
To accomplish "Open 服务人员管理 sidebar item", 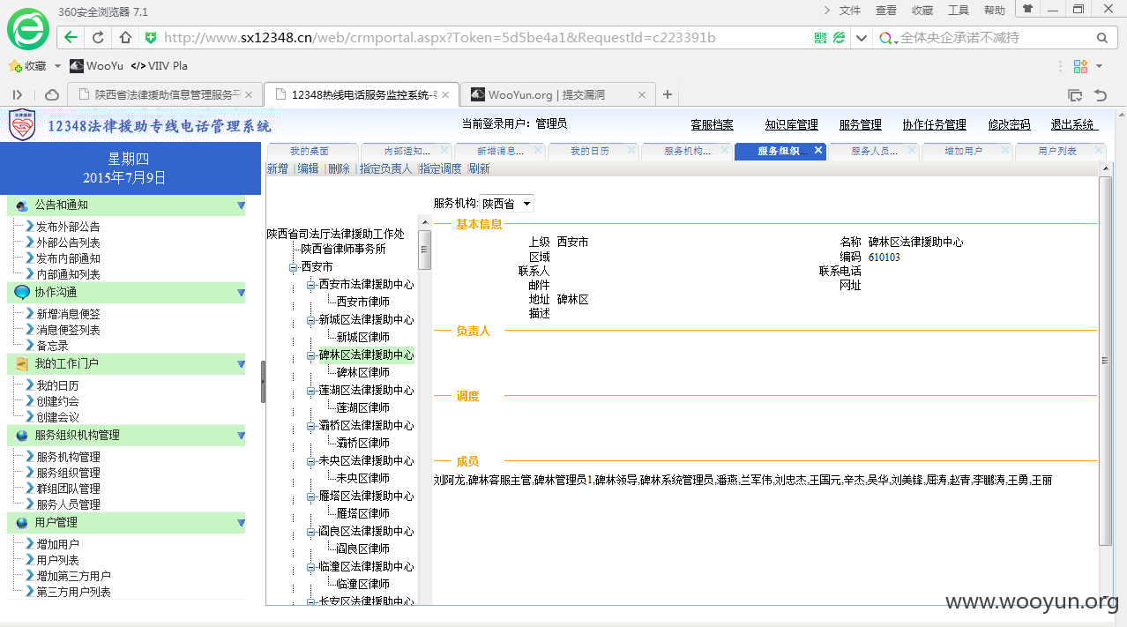I will [68, 504].
